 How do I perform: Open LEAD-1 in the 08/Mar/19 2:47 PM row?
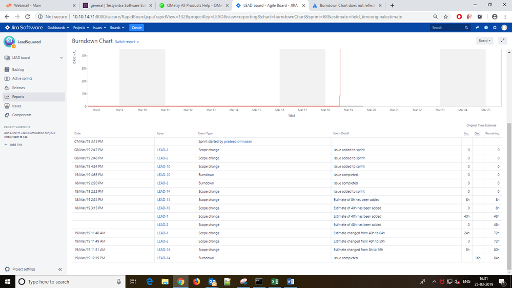pos(162,150)
